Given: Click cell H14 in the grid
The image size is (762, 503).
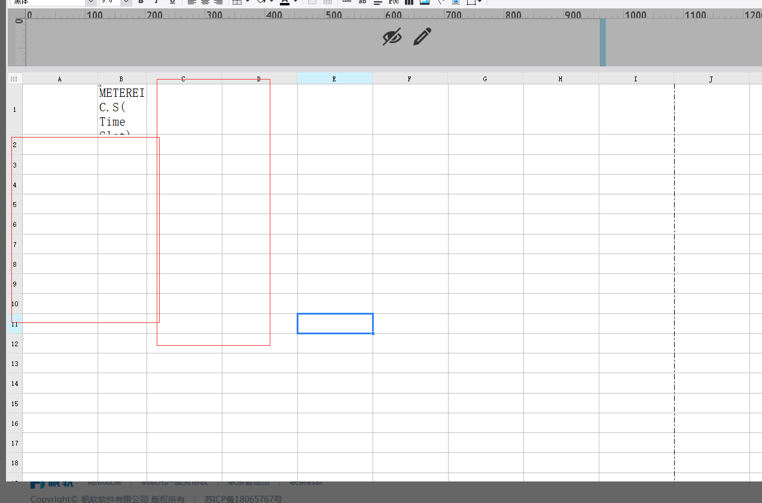Looking at the screenshot, I should [561, 383].
